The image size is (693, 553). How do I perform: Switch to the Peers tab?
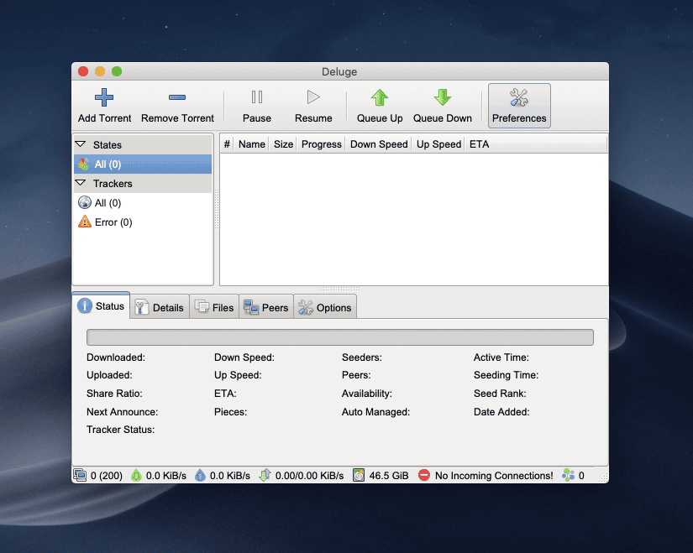pyautogui.click(x=265, y=307)
